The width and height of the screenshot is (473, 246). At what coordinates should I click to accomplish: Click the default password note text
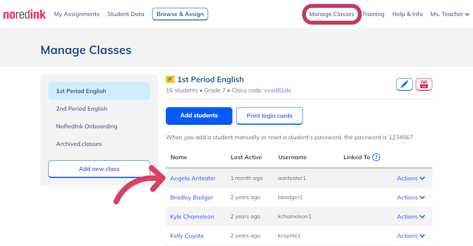(290, 137)
